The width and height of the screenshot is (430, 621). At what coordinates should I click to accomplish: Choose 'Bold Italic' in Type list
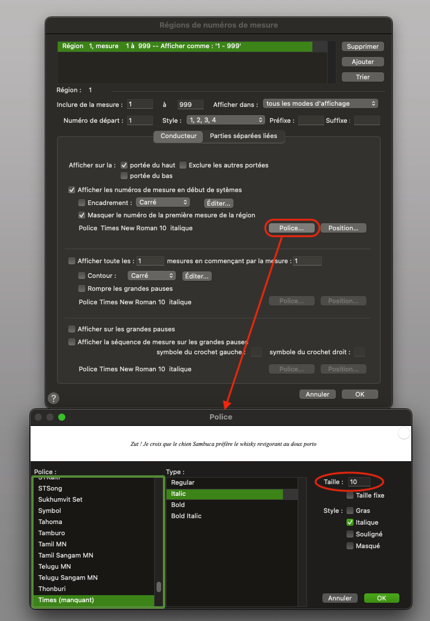point(186,516)
